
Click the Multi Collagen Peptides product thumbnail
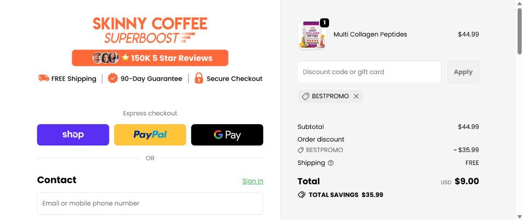tap(312, 35)
